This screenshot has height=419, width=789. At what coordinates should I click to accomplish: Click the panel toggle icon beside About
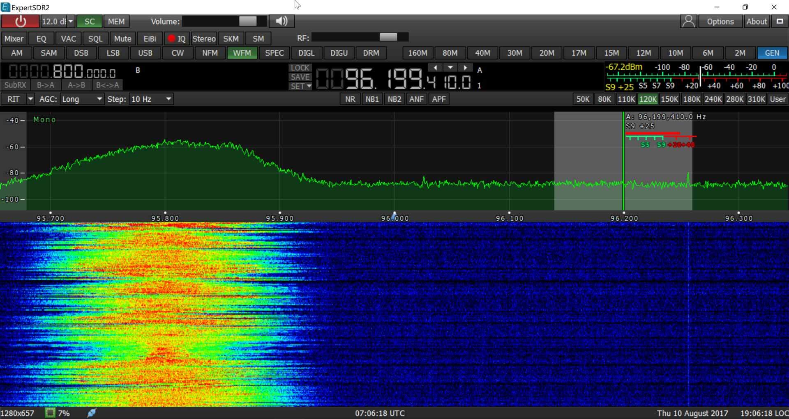coord(780,21)
